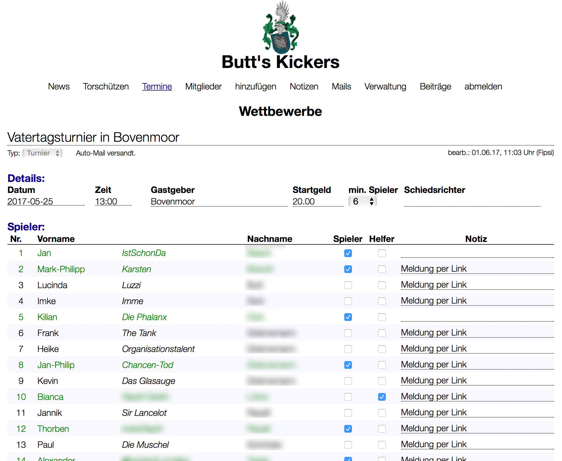Enable Spieler checkbox for Lucinda
This screenshot has width=562, height=461.
(348, 285)
